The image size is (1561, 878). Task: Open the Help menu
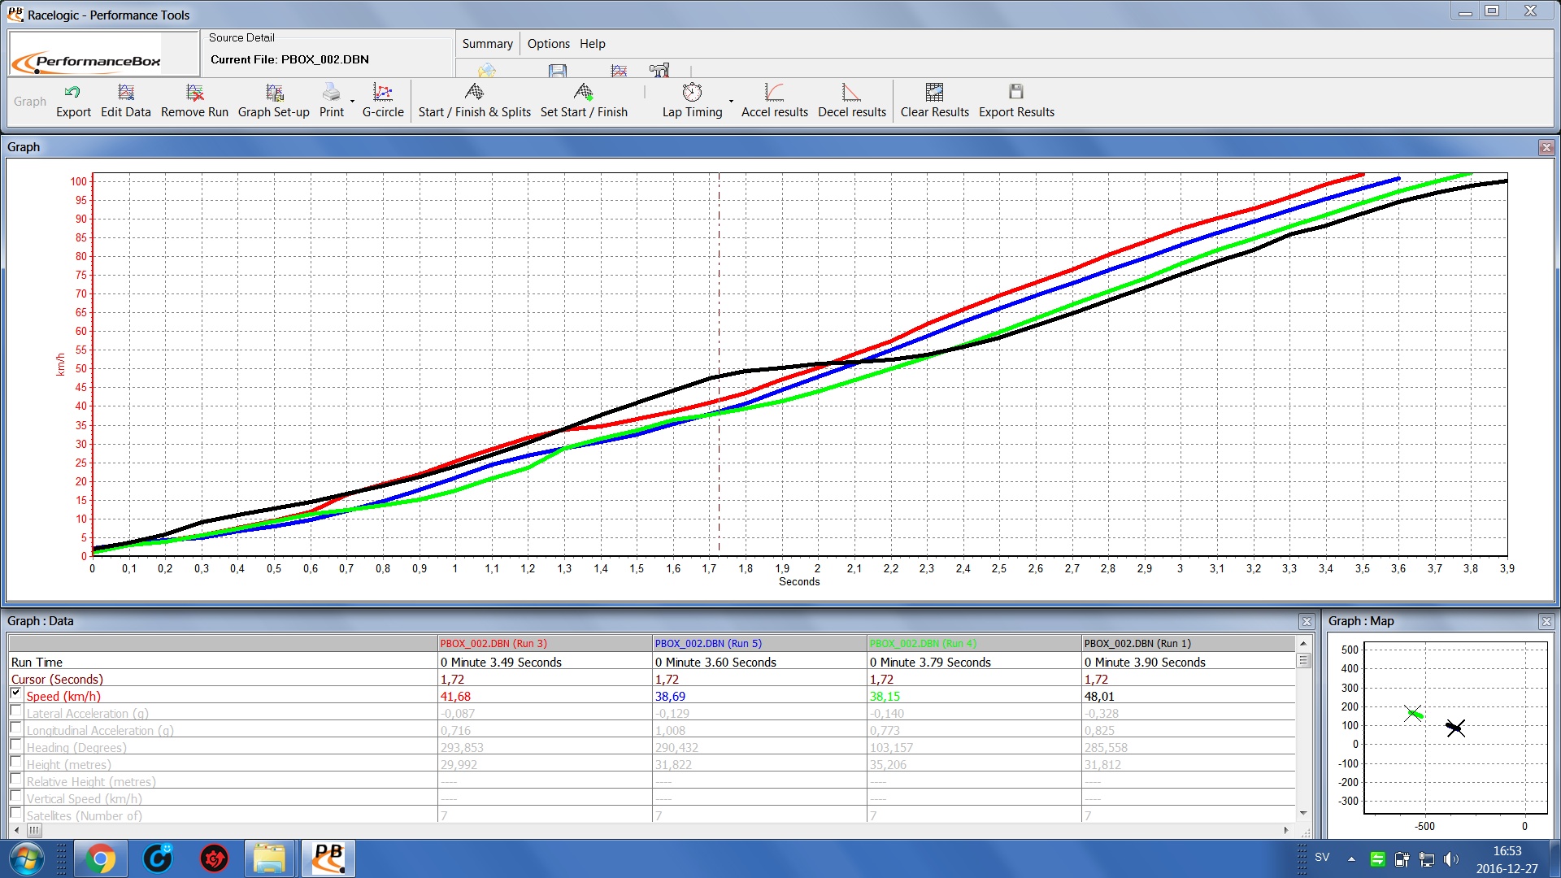click(592, 44)
